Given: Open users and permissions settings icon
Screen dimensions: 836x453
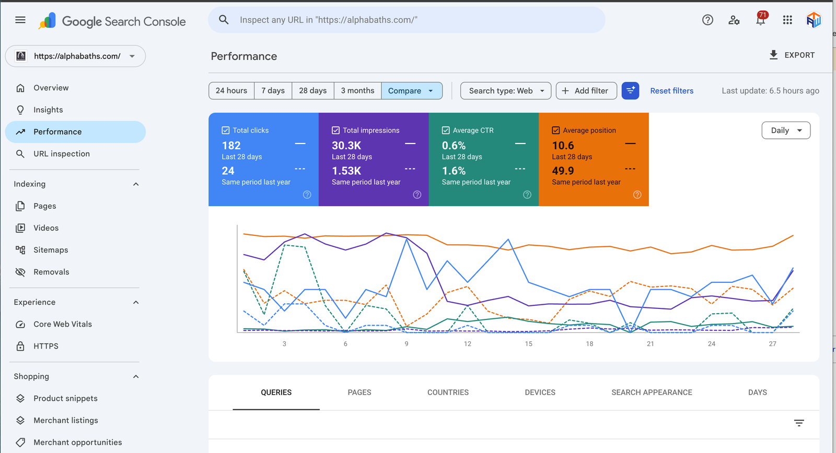Looking at the screenshot, I should [734, 20].
